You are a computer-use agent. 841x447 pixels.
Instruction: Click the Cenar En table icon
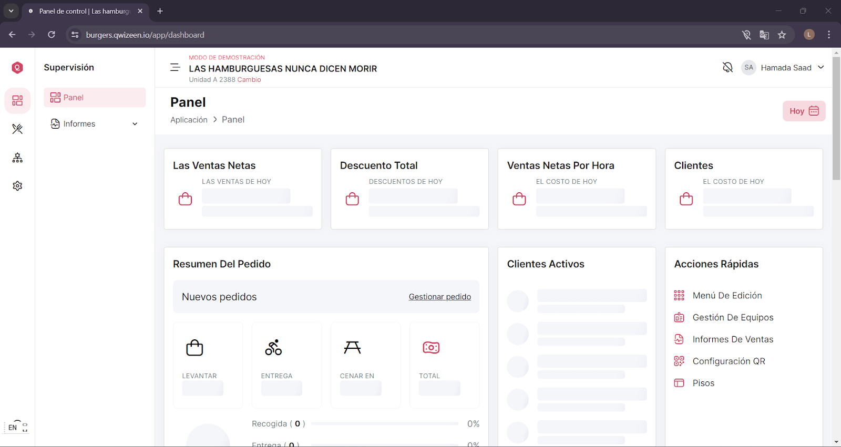pyautogui.click(x=352, y=348)
